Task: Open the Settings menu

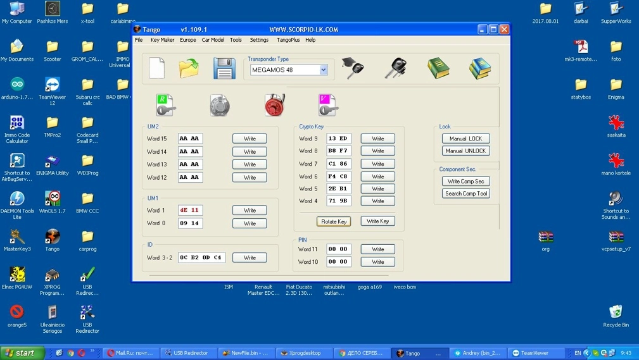Action: (259, 40)
